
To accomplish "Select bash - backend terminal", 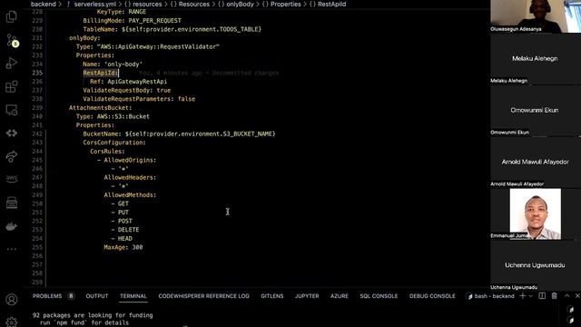I will click(x=491, y=296).
